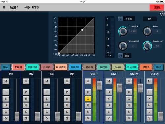Open the grid menu icon beside 场景 1
Screen dimensions: 165x124
[x=4, y=7]
